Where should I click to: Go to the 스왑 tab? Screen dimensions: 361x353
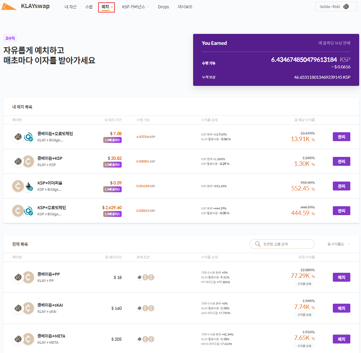pos(89,7)
